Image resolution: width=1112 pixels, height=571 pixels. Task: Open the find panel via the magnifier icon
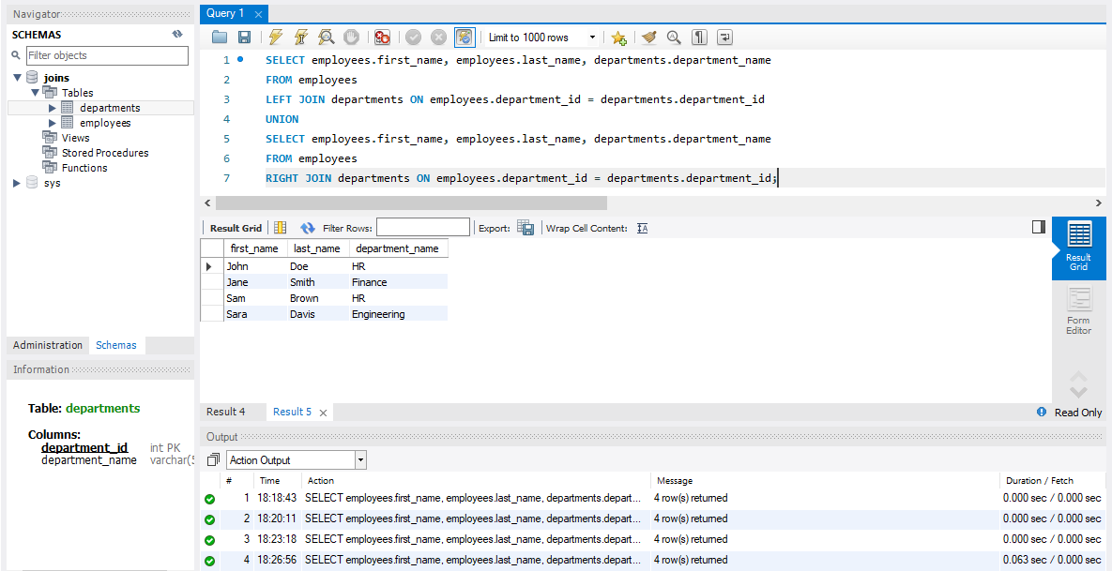coord(674,37)
